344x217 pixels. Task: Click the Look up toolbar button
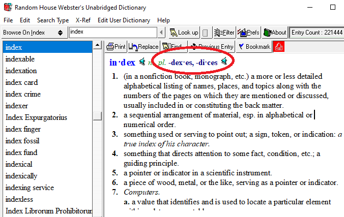(x=184, y=33)
